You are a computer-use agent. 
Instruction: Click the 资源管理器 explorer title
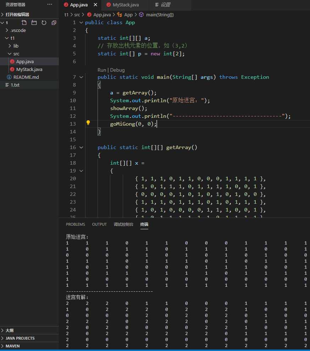point(16,5)
